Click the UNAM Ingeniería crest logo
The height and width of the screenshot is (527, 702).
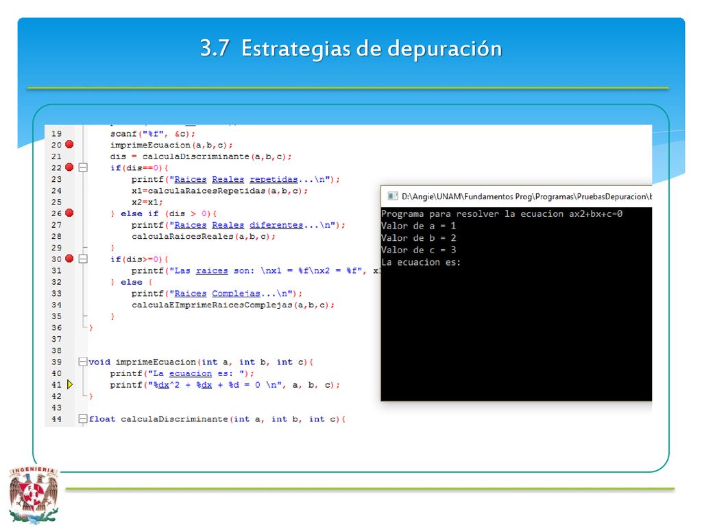tap(34, 494)
